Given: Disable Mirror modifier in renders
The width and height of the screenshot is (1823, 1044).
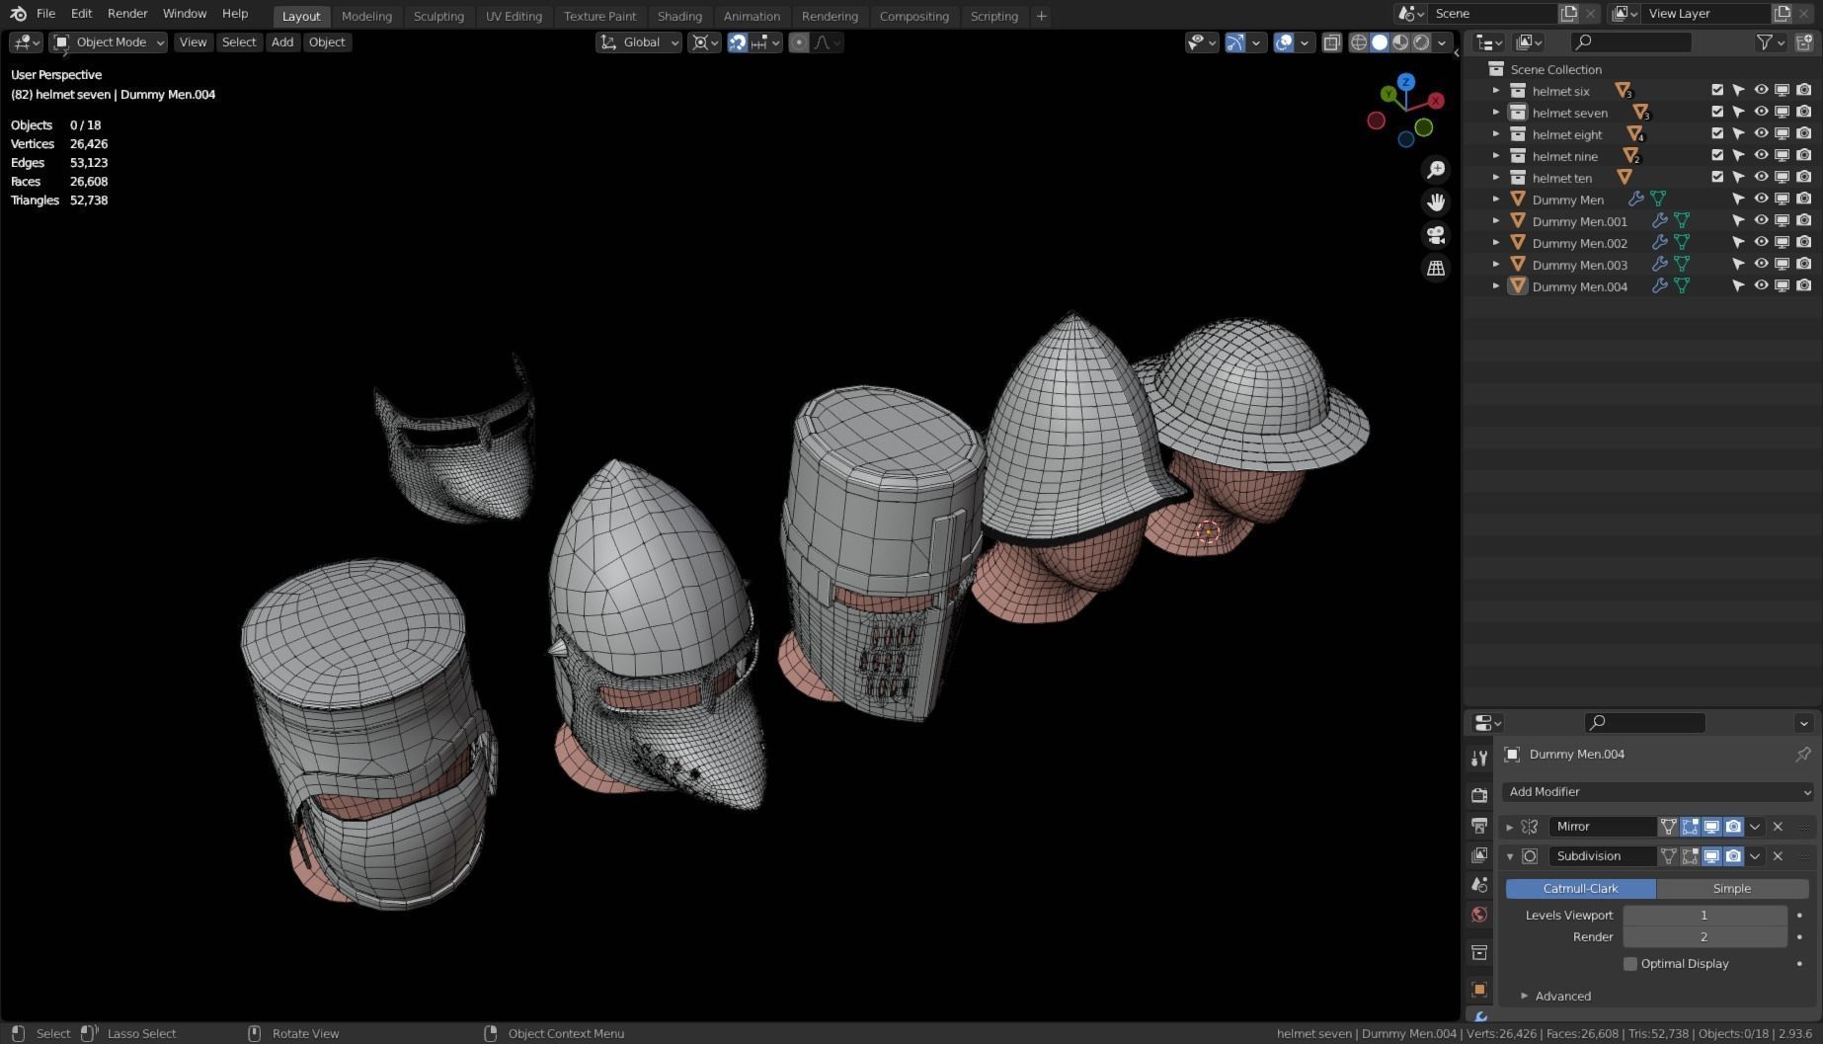Looking at the screenshot, I should 1733,827.
